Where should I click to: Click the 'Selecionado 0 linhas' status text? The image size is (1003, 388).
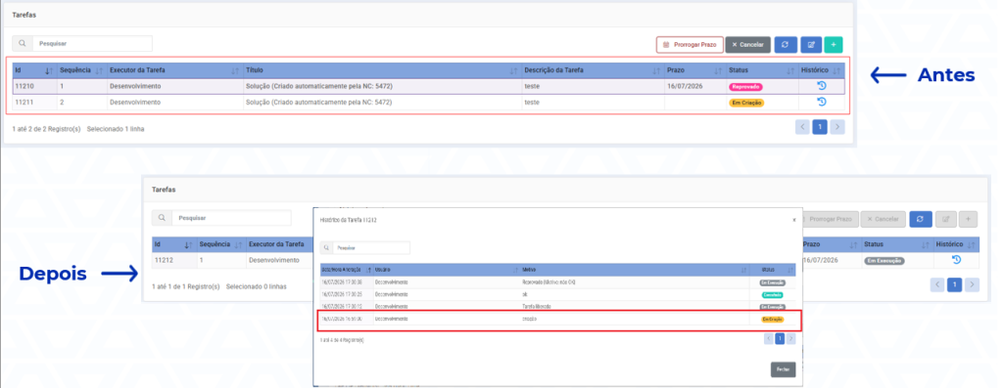257,286
